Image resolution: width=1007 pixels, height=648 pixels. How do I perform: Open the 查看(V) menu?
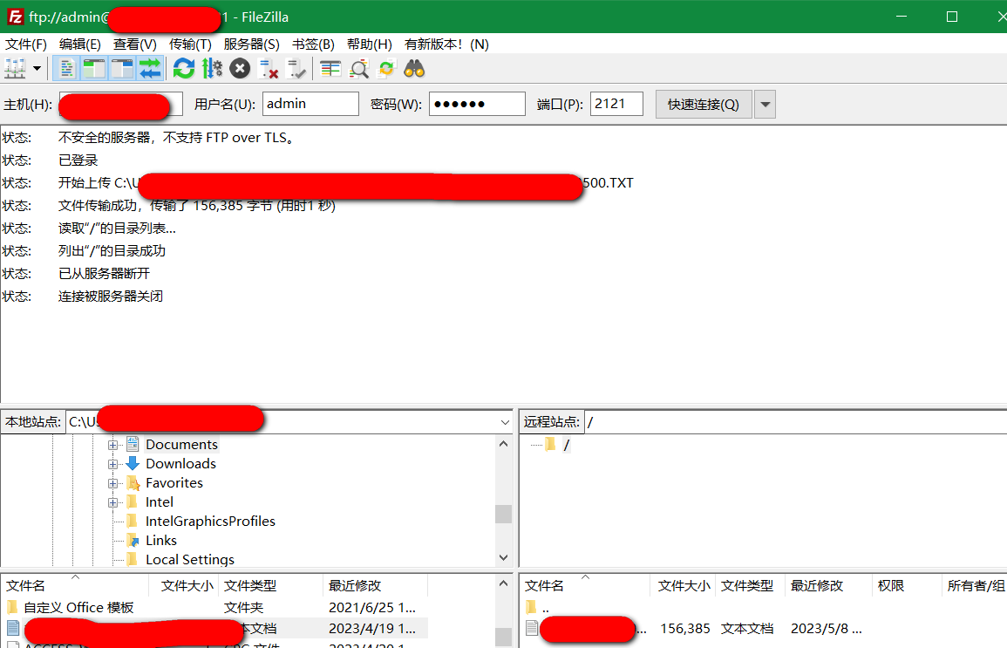[x=135, y=44]
